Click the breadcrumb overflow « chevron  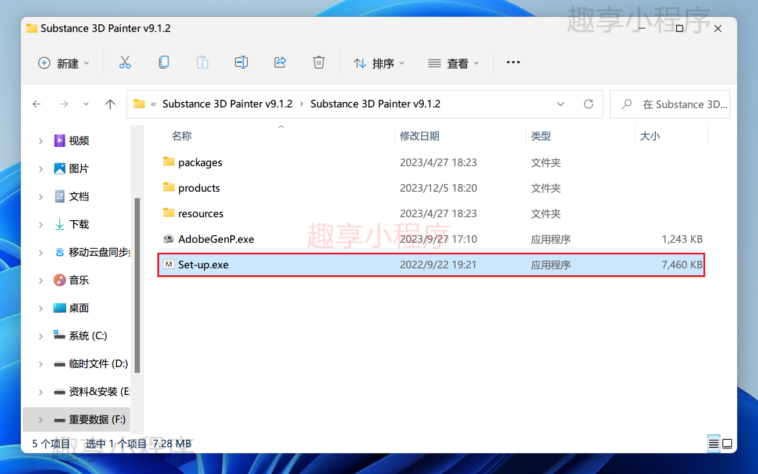[153, 105]
